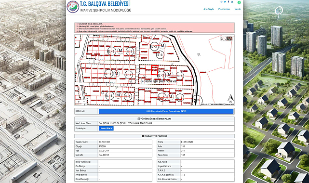Viewport: 309px width, 183px height.
Task: Click the Mer'i İmar Planı label
Action: click(x=83, y=123)
